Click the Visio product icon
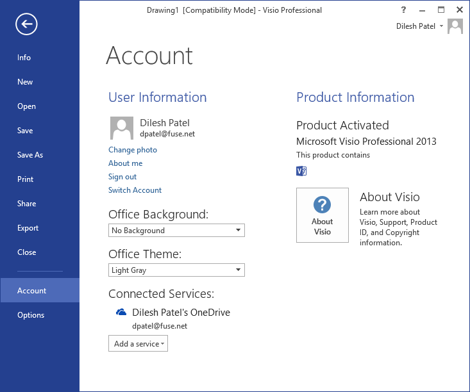Image resolution: width=470 pixels, height=392 pixels. 301,171
